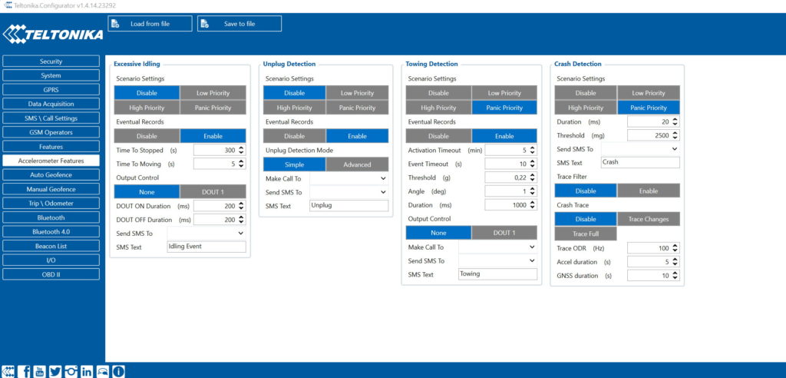Click the DOUT ON Duration stepper arrows
Screen dimensions: 786x378
(242, 206)
